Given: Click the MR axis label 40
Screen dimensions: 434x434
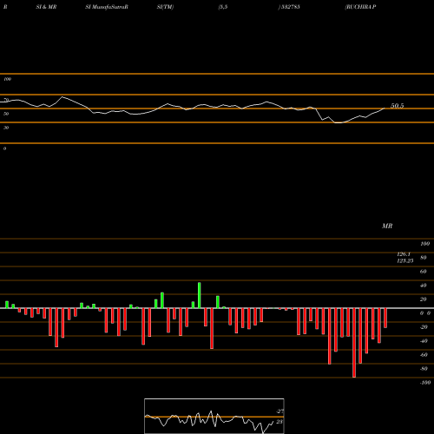Looking at the screenshot, I should click(x=424, y=286).
